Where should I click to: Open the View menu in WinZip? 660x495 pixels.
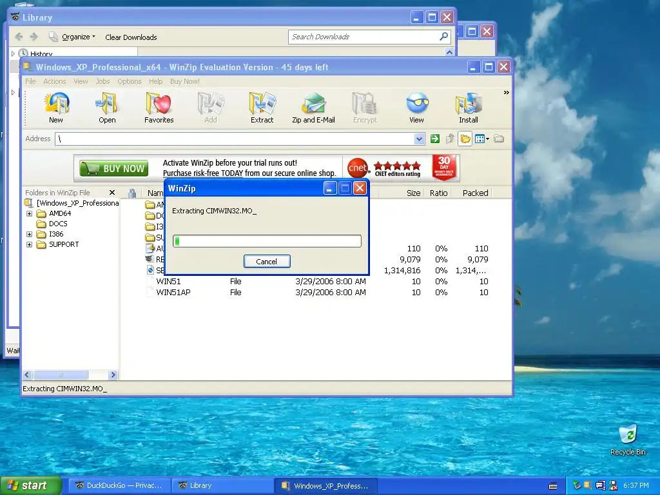click(x=81, y=81)
